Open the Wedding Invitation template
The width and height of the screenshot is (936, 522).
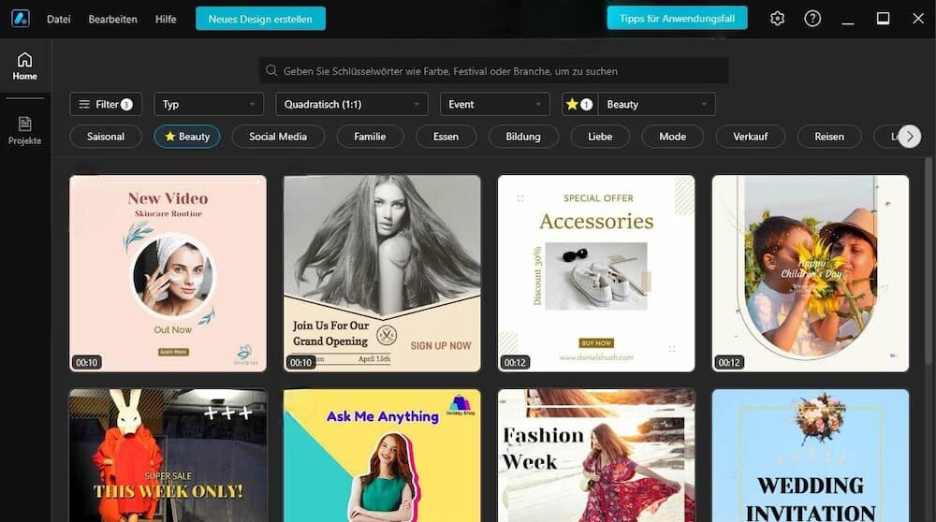coord(811,456)
